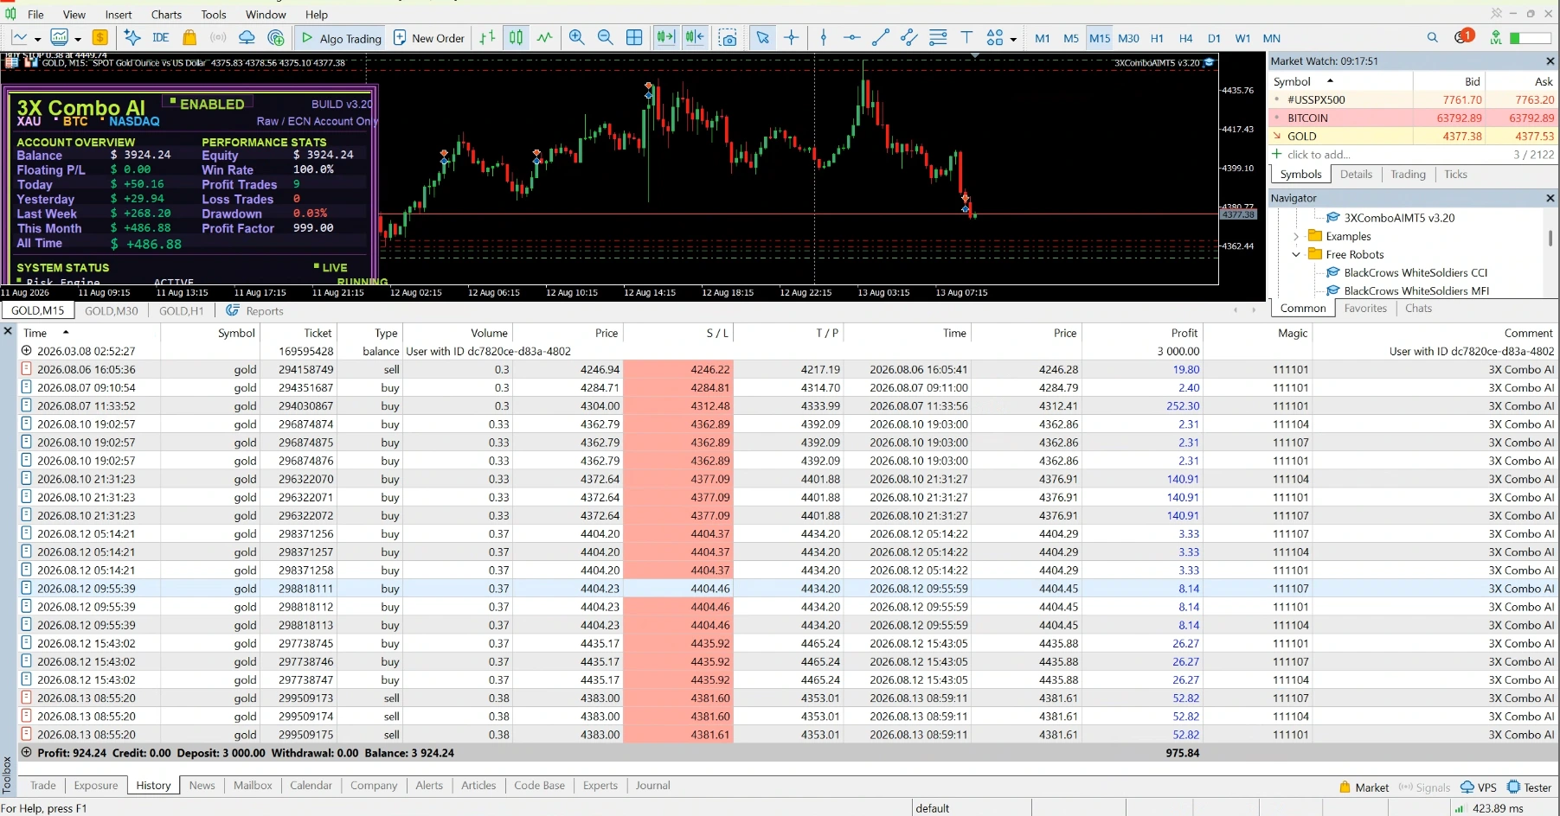The width and height of the screenshot is (1560, 816).
Task: Toggle the cursor selection mode
Action: point(762,37)
